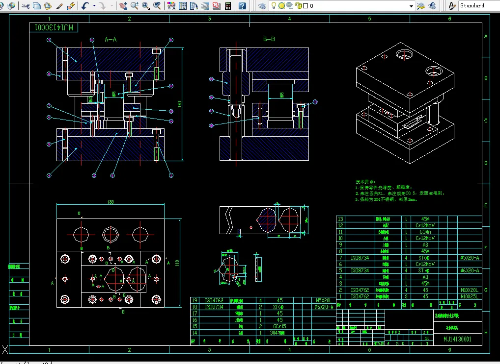Open the Tool Palettes window icon
This screenshot has width=500, height=364.
click(x=194, y=6)
